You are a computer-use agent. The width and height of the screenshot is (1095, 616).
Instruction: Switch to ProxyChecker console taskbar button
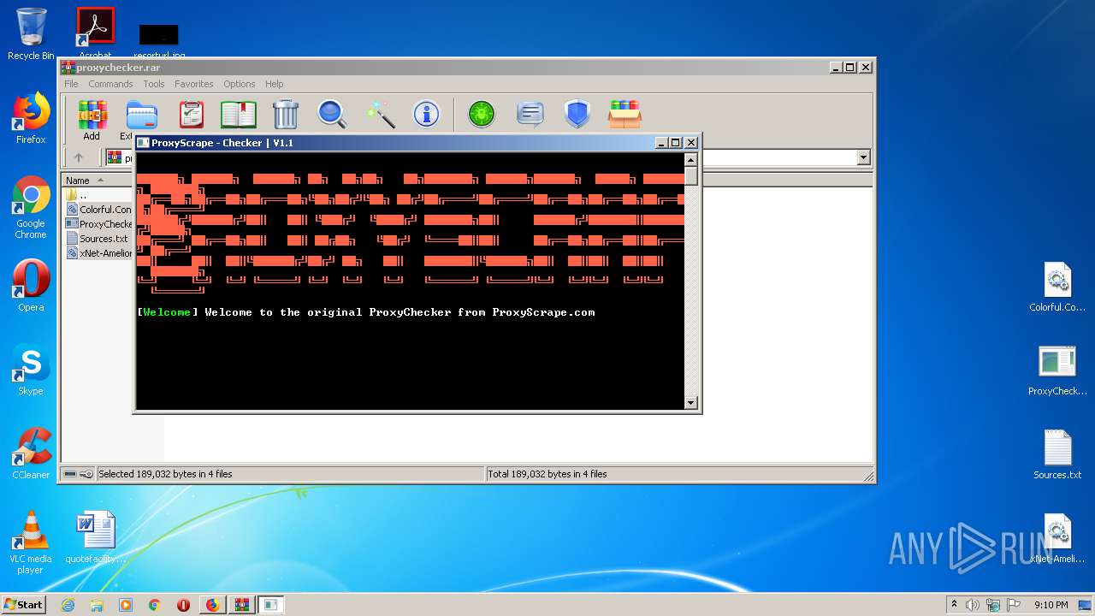pyautogui.click(x=270, y=605)
